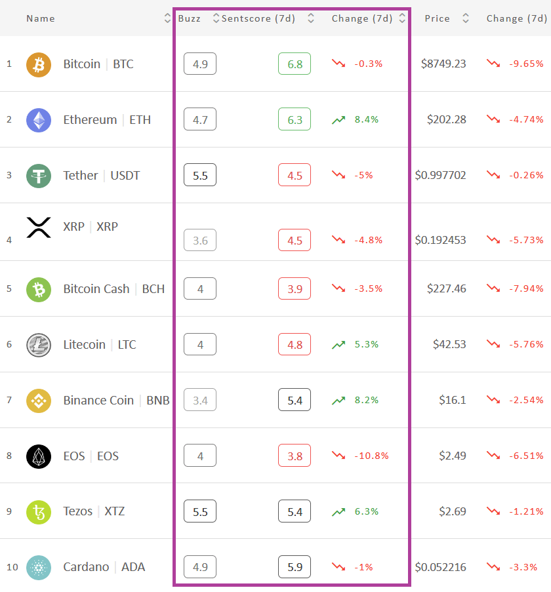This screenshot has width=551, height=592.
Task: Click the Cardano teal logo icon
Action: pyautogui.click(x=39, y=568)
